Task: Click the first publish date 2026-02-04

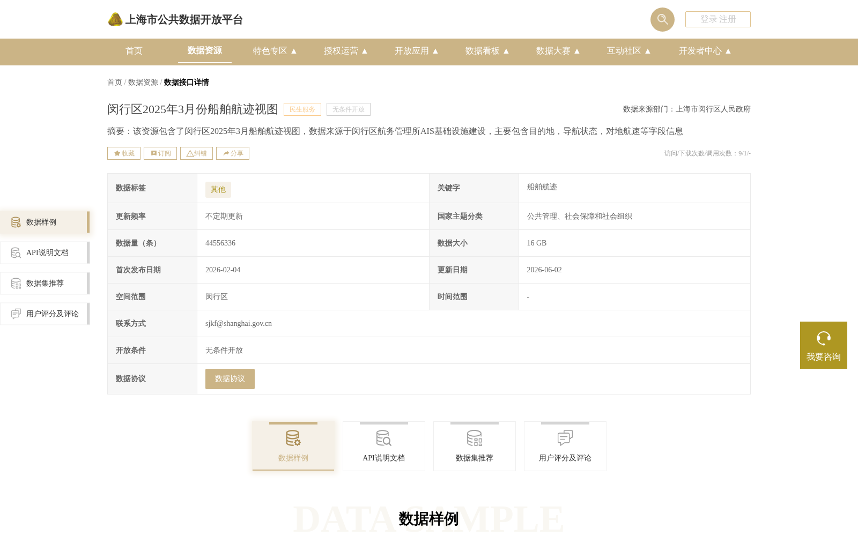Action: (x=223, y=270)
